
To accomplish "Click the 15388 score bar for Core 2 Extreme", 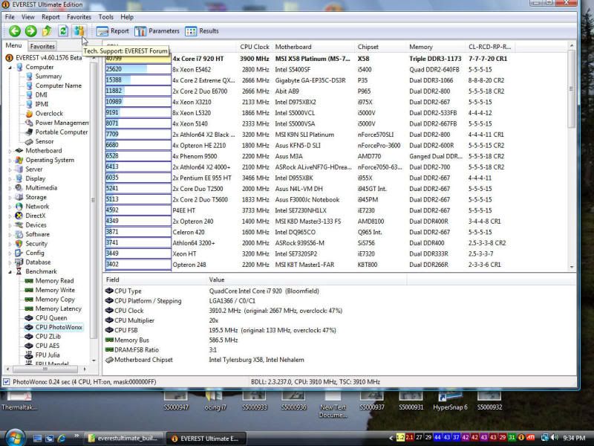I will (x=138, y=80).
